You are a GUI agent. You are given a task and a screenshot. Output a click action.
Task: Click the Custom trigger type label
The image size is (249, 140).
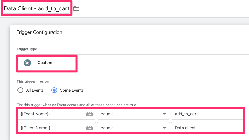pos(45,63)
